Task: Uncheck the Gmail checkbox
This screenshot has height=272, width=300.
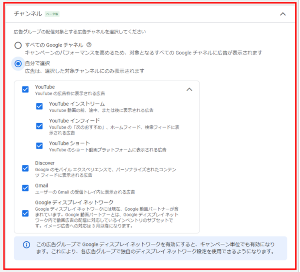Action: tap(25, 188)
